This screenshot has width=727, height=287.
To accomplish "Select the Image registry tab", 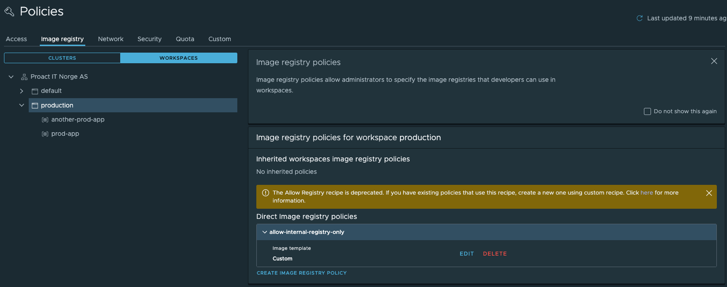I will (x=62, y=39).
